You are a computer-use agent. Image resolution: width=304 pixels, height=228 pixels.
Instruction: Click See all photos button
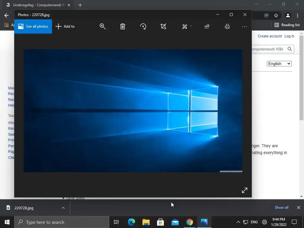[33, 26]
